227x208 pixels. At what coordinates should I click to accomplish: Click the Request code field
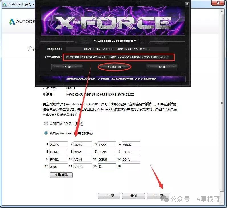click(117, 49)
